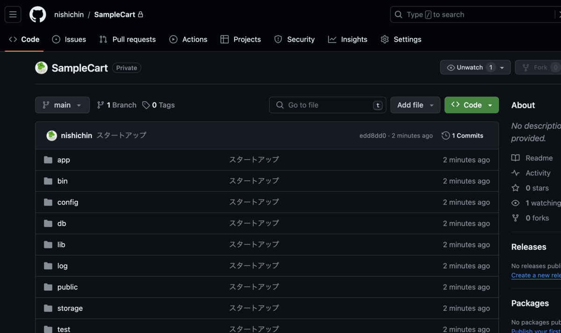The image size is (561, 333).
Task: Click the config folder icon
Action: tap(48, 202)
